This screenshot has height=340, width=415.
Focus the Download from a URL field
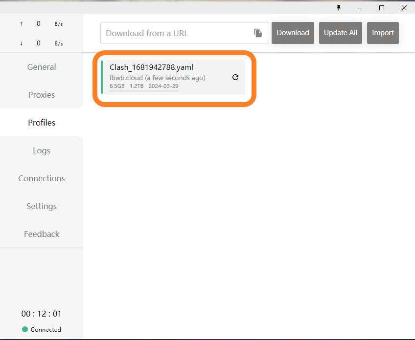[176, 33]
